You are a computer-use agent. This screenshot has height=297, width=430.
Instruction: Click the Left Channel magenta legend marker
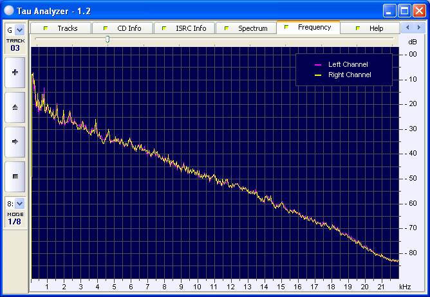click(x=317, y=65)
